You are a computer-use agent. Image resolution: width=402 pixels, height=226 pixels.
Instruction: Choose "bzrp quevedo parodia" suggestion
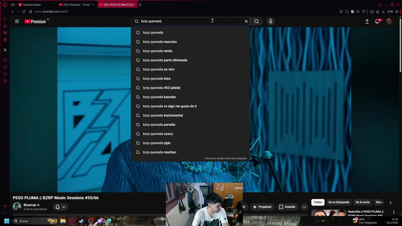pyautogui.click(x=190, y=125)
